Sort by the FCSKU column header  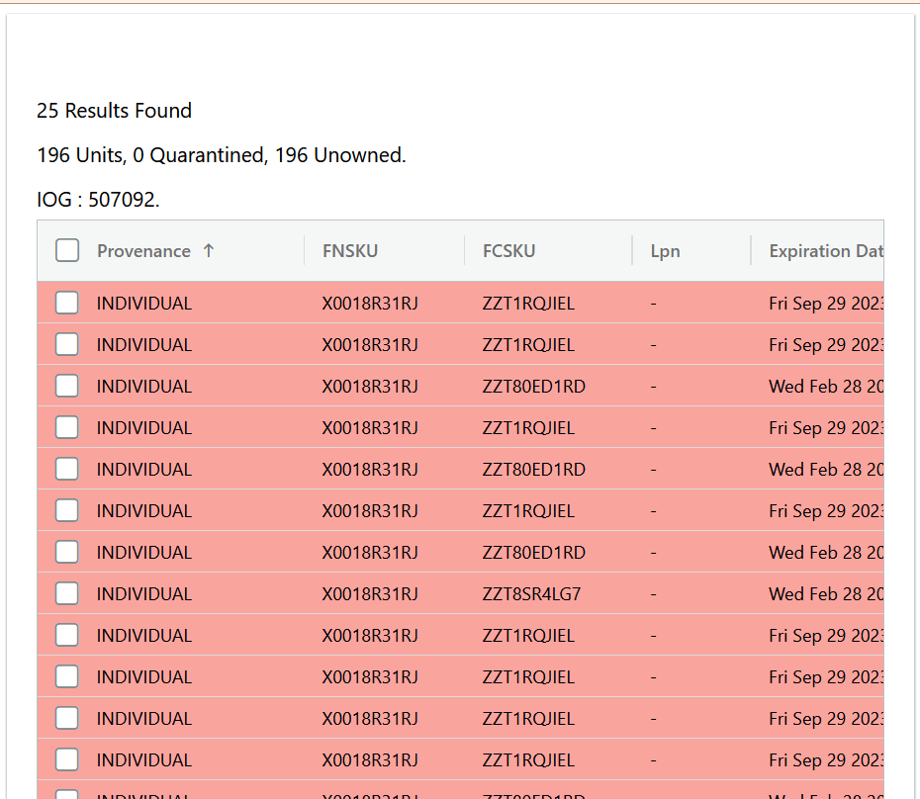click(508, 251)
